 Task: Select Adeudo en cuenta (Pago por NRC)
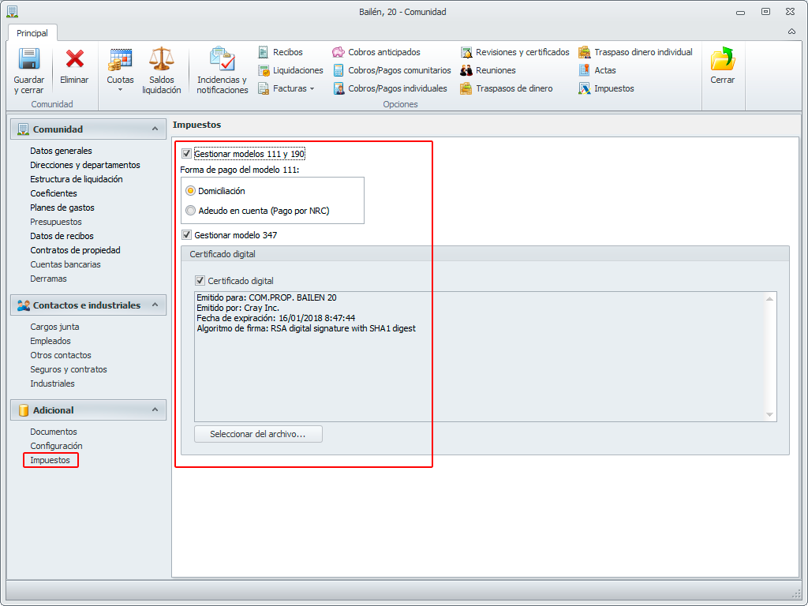[x=191, y=210]
